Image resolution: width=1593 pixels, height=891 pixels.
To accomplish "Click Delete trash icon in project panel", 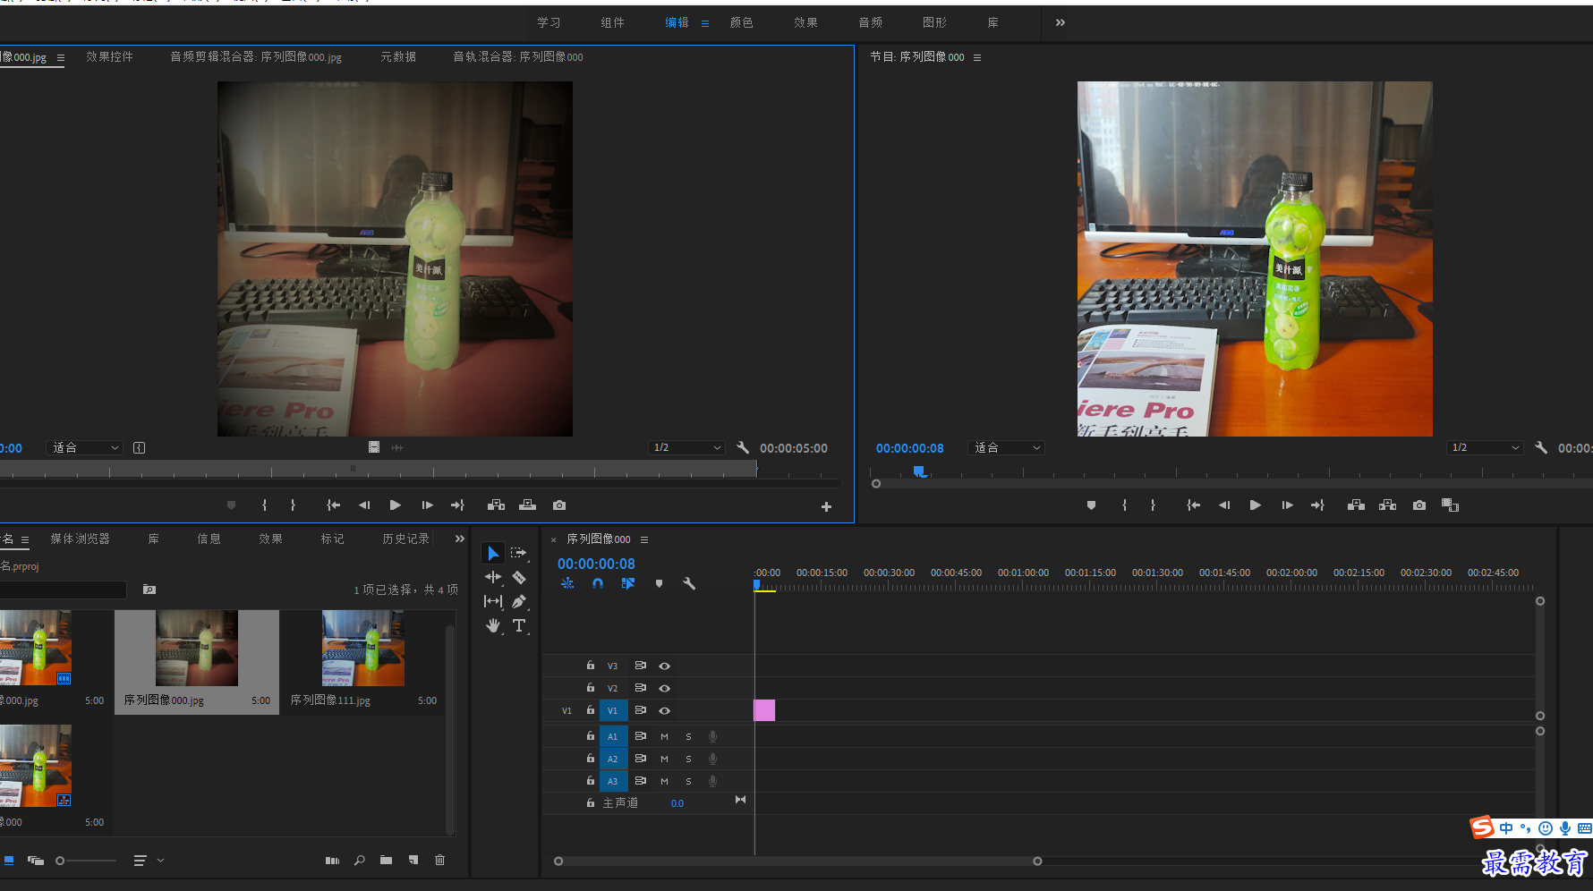I will tap(439, 860).
